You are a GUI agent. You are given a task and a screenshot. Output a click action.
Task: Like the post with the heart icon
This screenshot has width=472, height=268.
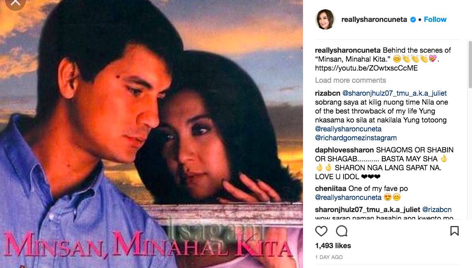[321, 231]
